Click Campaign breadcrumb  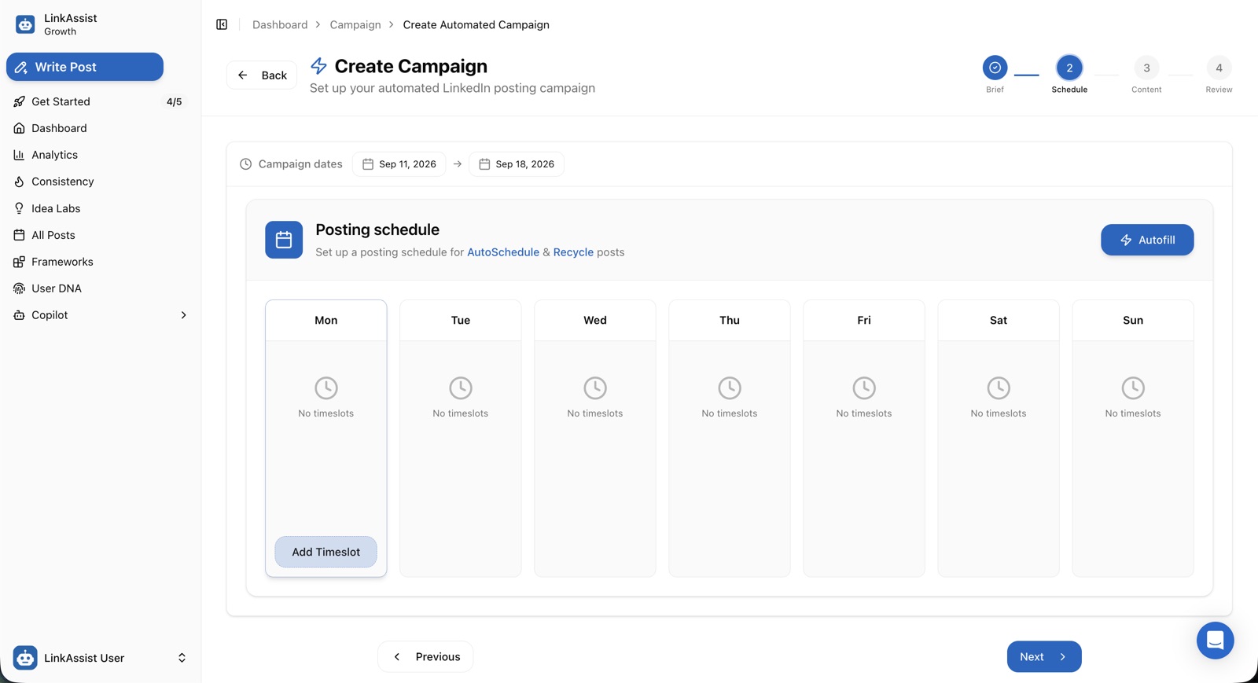click(x=355, y=24)
